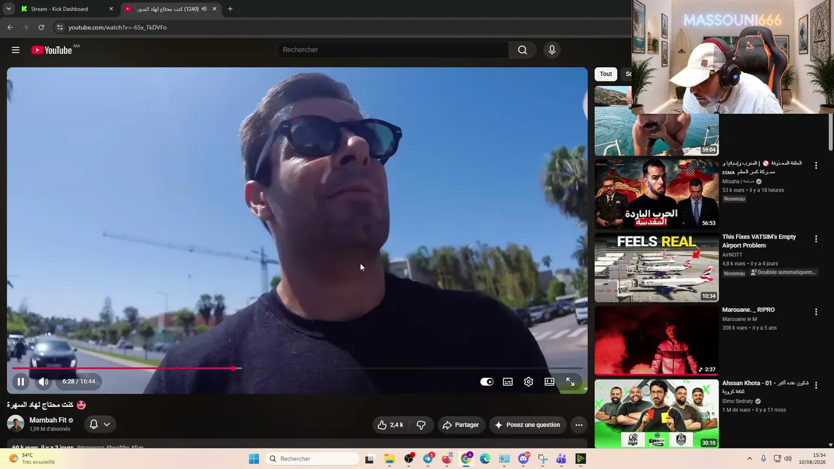Open File Explorer from taskbar

(389, 459)
